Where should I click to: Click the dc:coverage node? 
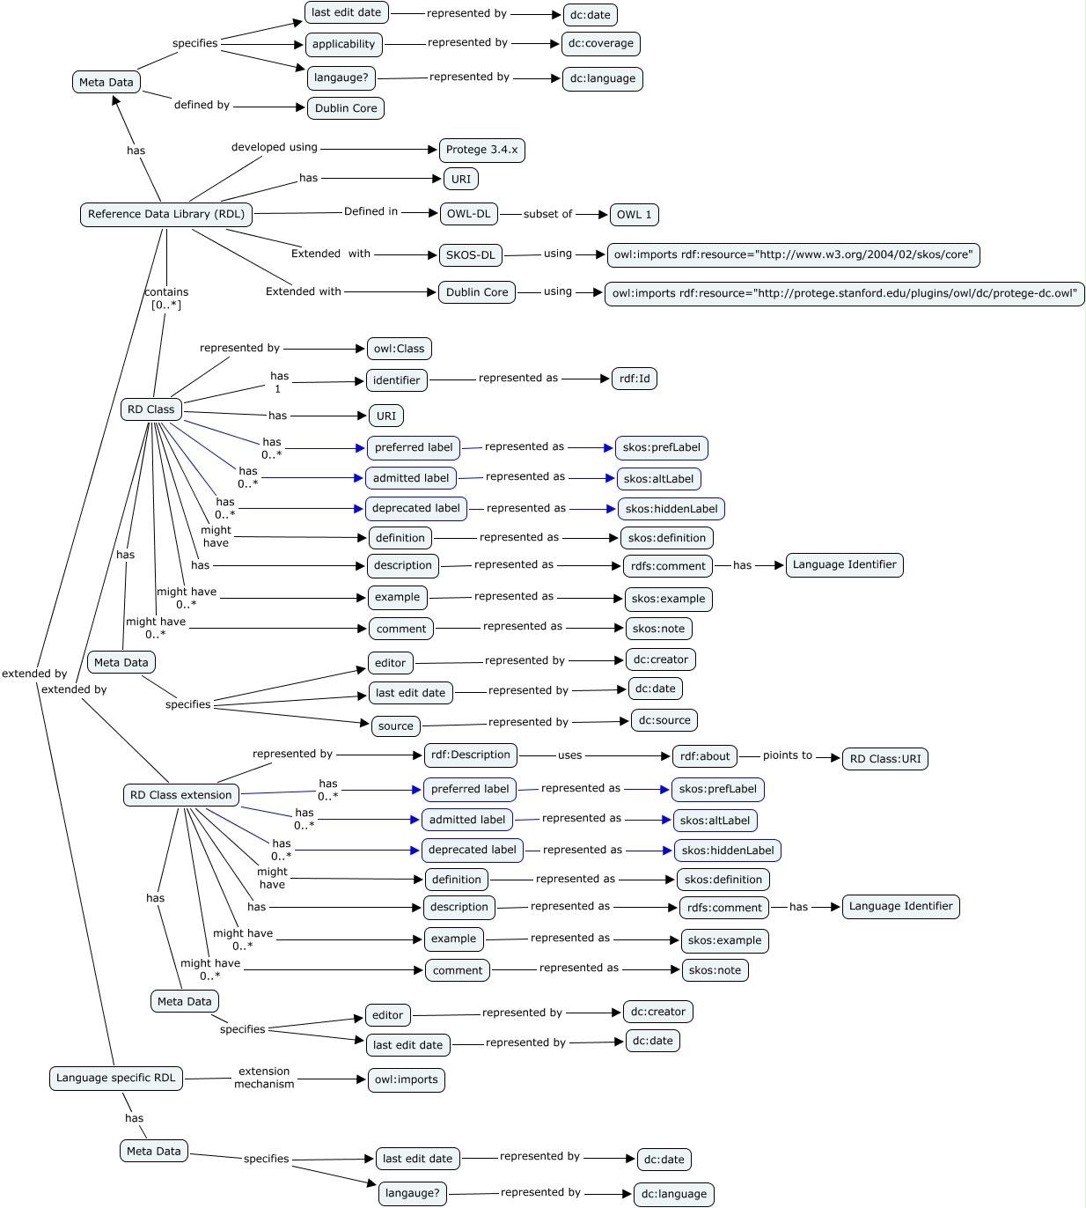tap(600, 44)
